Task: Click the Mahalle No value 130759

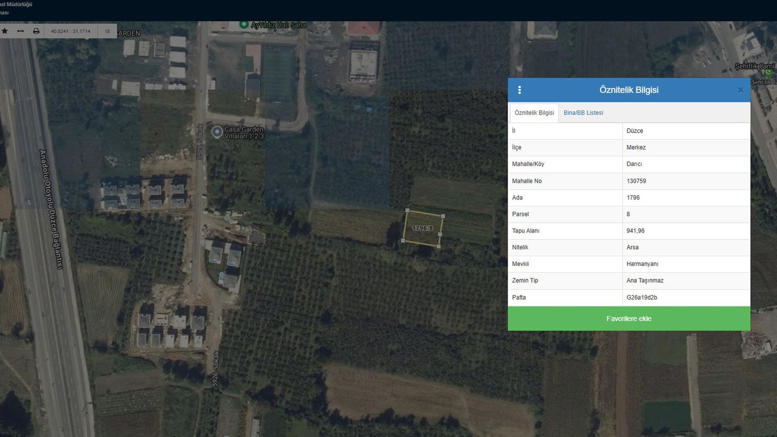Action: tap(636, 181)
